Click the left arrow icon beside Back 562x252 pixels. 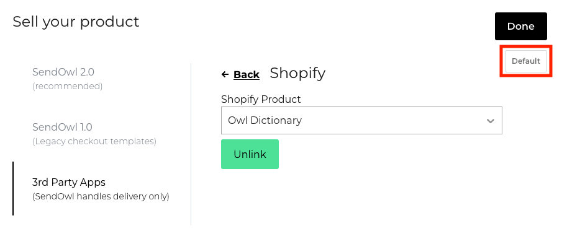click(225, 75)
